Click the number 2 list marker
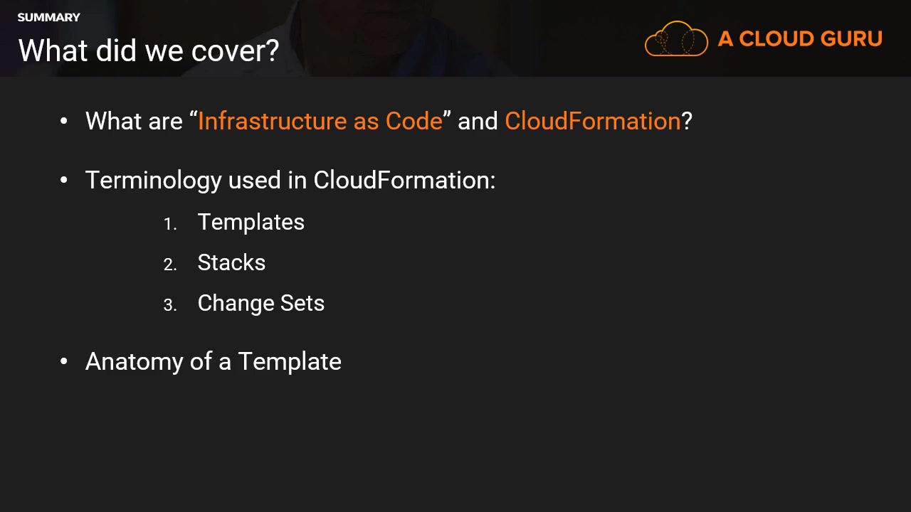The width and height of the screenshot is (911, 512). (169, 265)
